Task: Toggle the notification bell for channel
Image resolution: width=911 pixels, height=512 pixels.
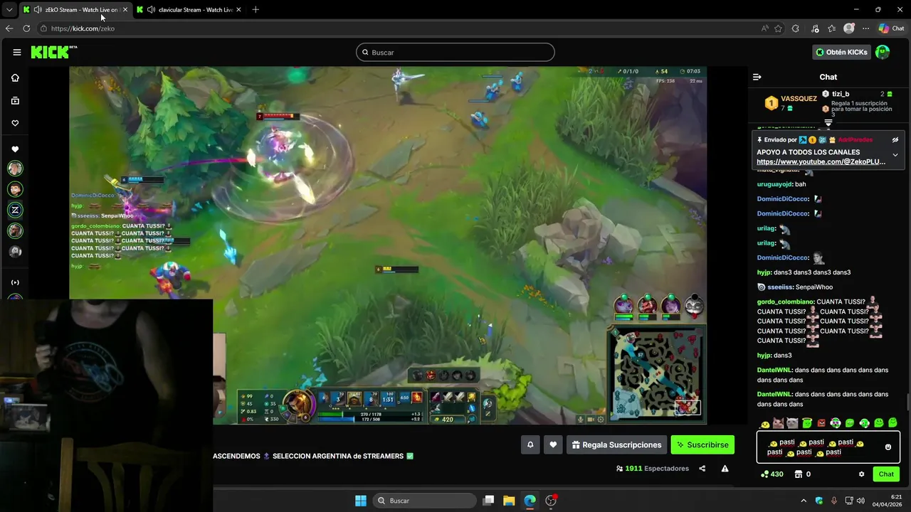Action: coord(530,444)
